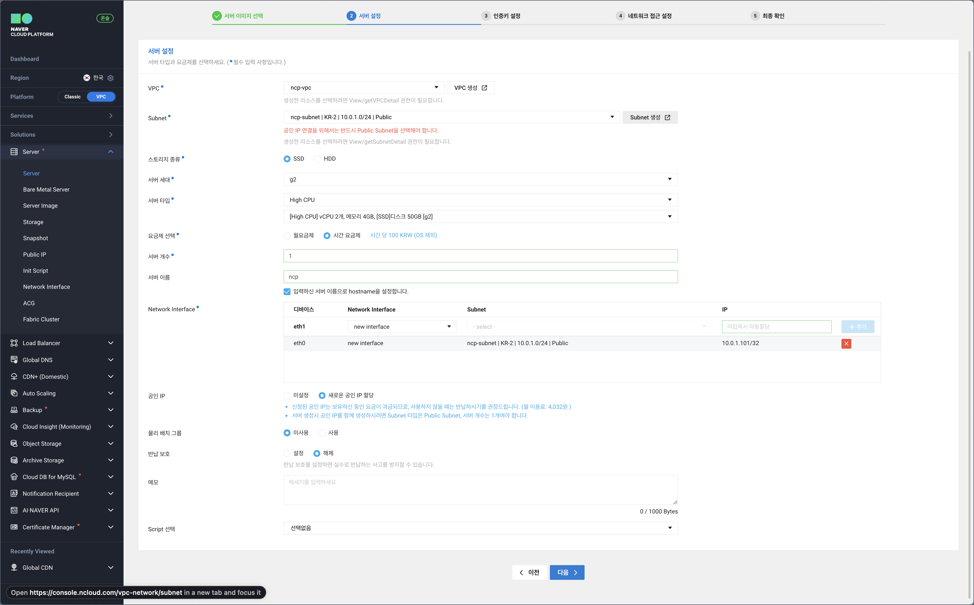Select the 월요금제 monthly billing radio
Screen dimensions: 974x605
click(x=287, y=236)
